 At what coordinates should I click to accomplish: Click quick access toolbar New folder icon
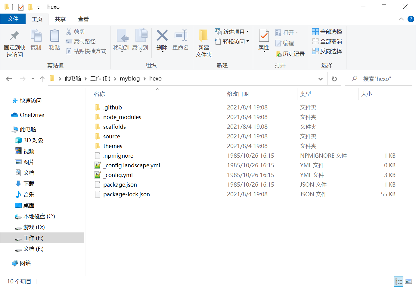coord(30,7)
